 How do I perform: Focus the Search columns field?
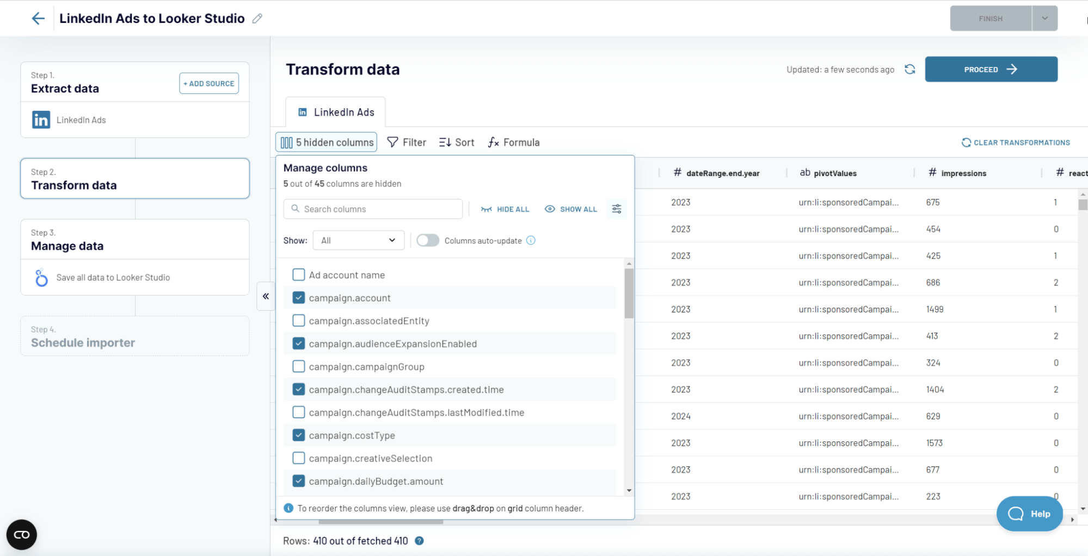pos(373,209)
